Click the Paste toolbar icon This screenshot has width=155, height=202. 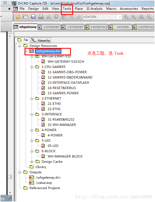point(64,17)
